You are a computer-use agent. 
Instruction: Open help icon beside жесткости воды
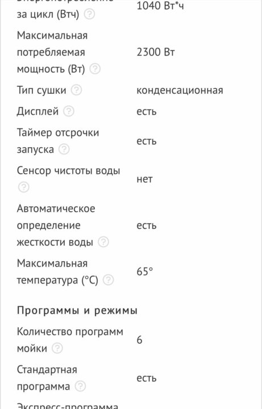pos(103,242)
